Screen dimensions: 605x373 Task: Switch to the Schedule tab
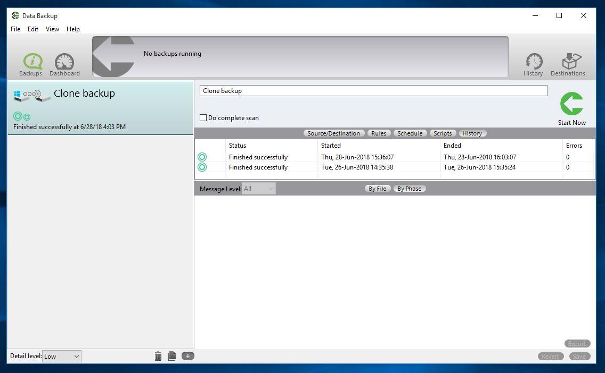pyautogui.click(x=410, y=133)
